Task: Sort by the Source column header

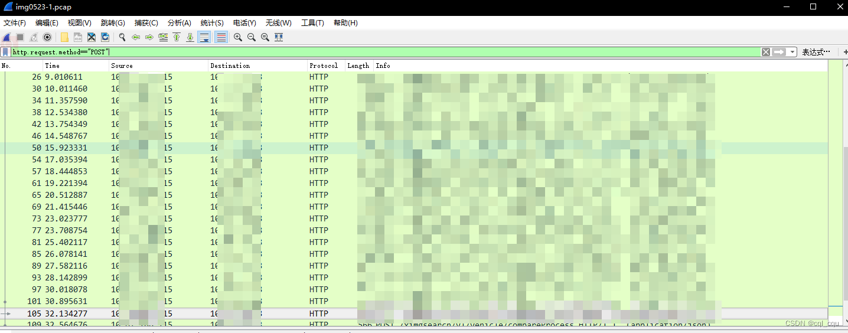Action: [x=159, y=66]
